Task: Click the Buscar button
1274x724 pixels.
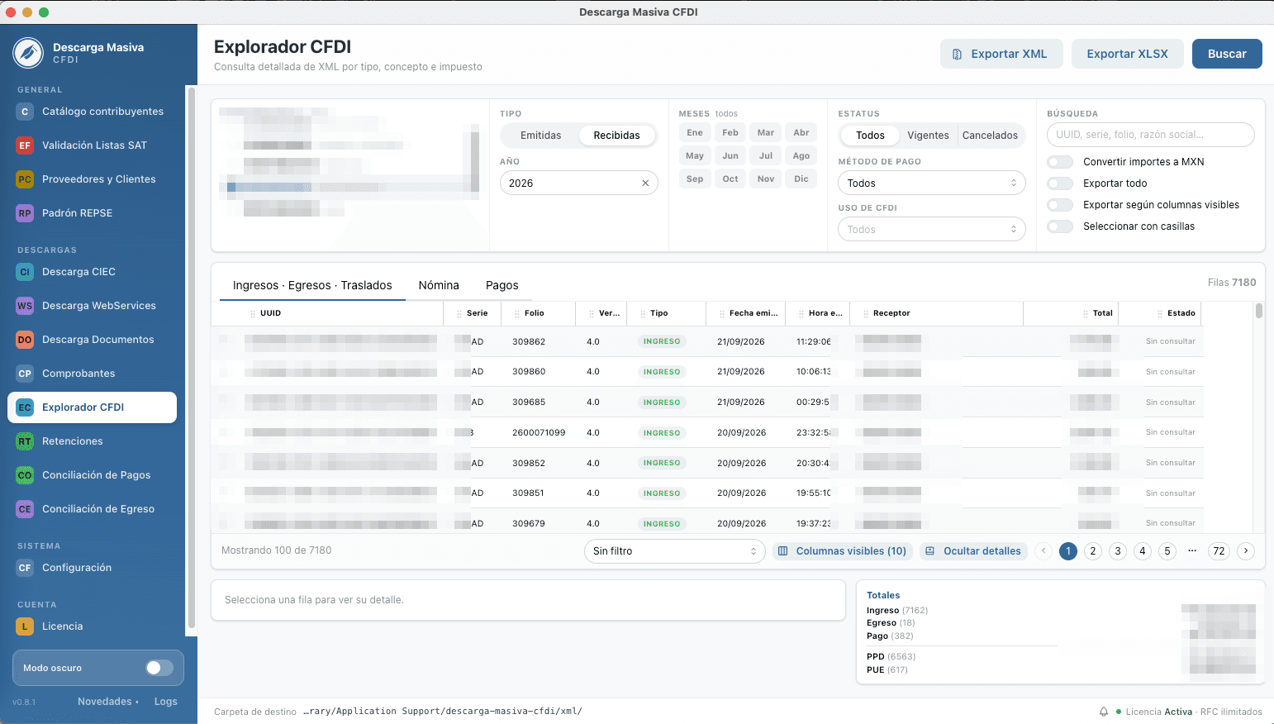Action: pos(1227,54)
